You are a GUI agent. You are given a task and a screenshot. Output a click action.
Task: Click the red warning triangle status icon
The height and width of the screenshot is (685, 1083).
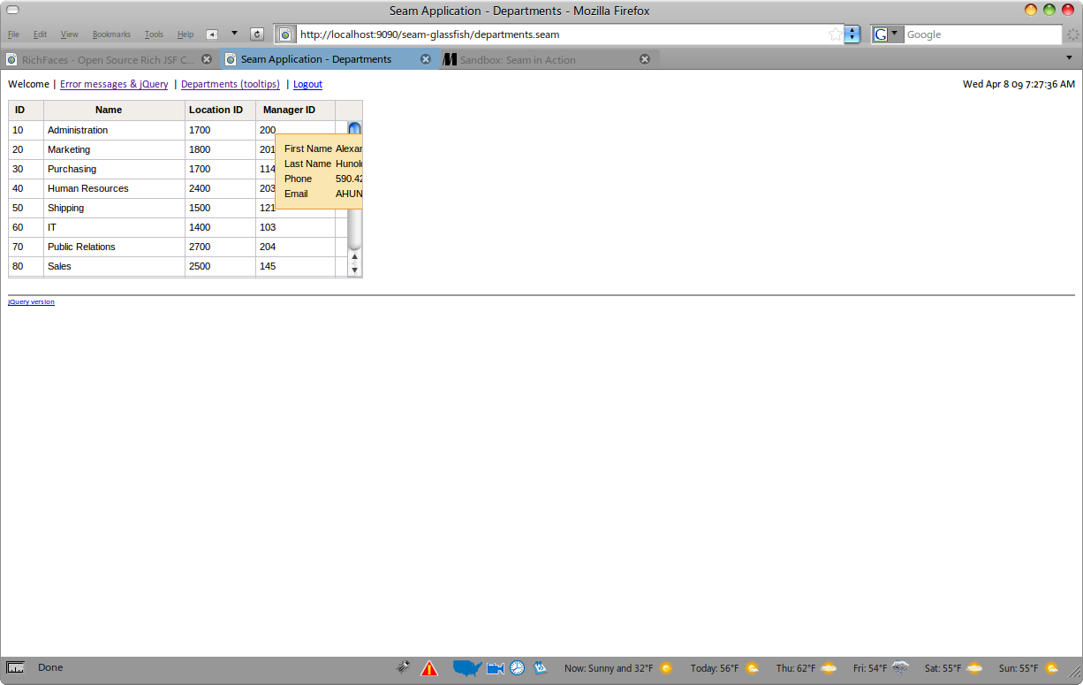click(428, 668)
